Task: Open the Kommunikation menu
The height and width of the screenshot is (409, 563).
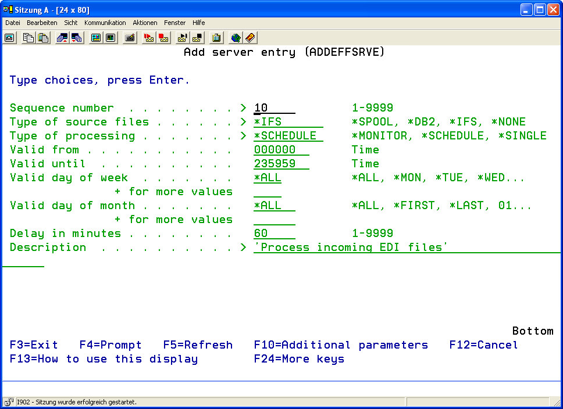Action: (105, 23)
